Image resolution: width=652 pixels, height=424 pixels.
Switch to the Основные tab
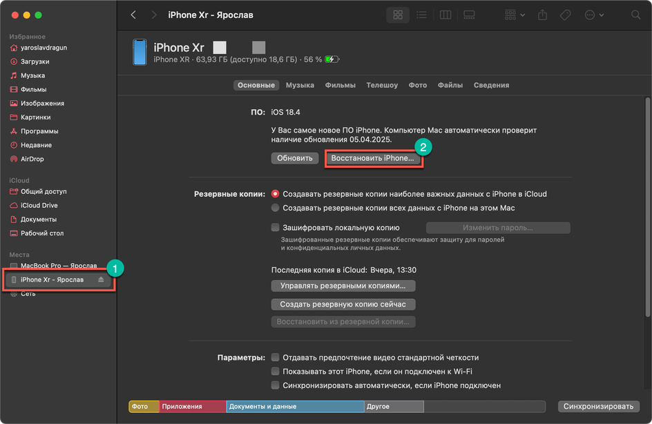256,85
